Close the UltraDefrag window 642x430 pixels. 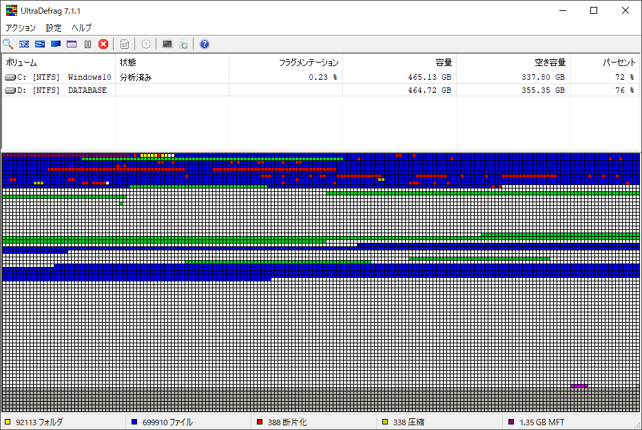click(x=625, y=10)
